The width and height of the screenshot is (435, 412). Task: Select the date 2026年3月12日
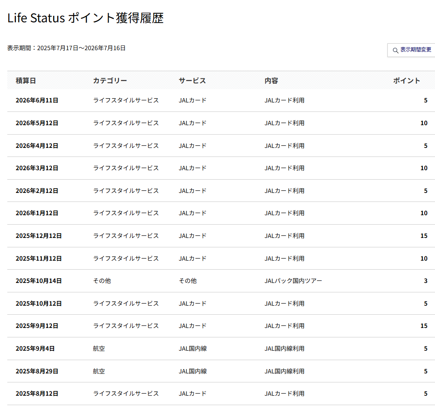pos(37,168)
